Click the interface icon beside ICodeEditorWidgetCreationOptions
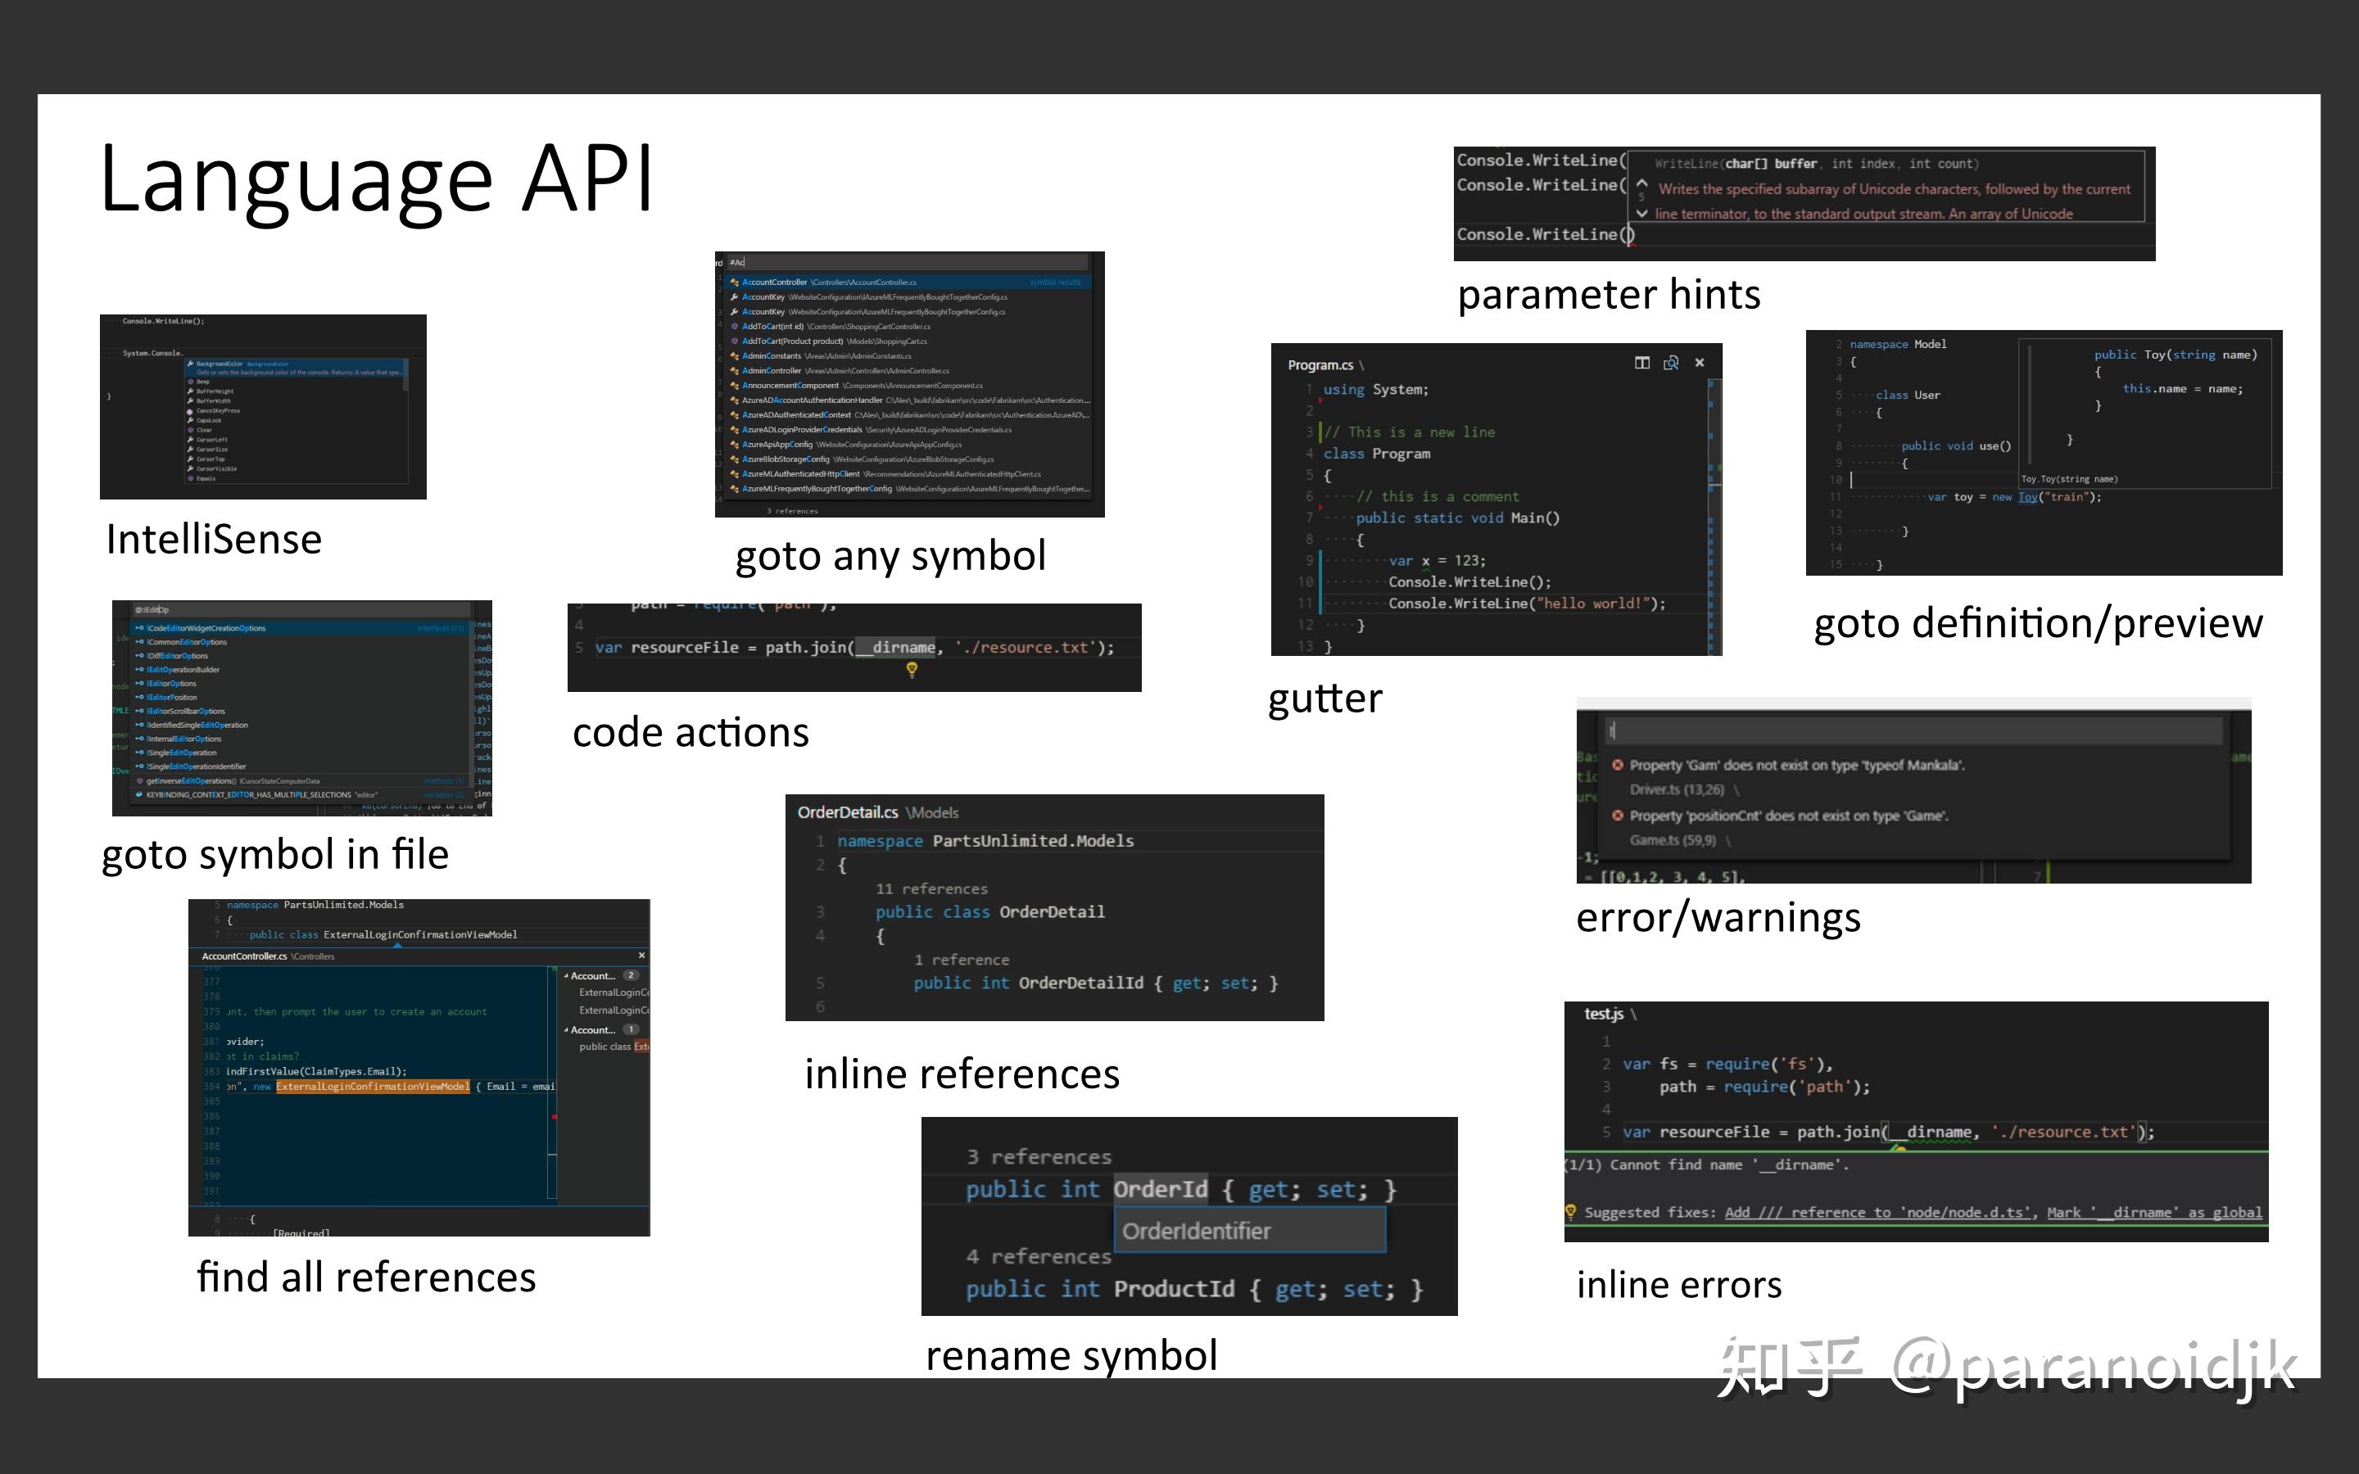2359x1474 pixels. click(x=140, y=628)
